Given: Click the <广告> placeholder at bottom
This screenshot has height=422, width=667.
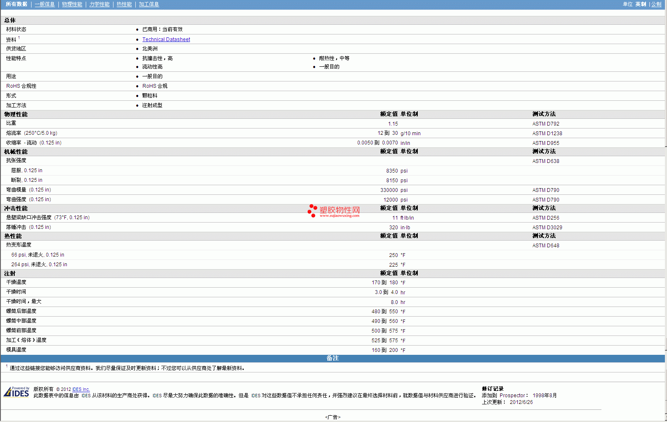Looking at the screenshot, I should tap(332, 417).
